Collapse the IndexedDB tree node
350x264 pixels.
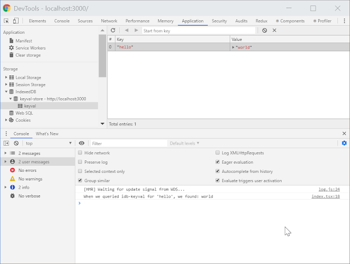click(x=6, y=92)
